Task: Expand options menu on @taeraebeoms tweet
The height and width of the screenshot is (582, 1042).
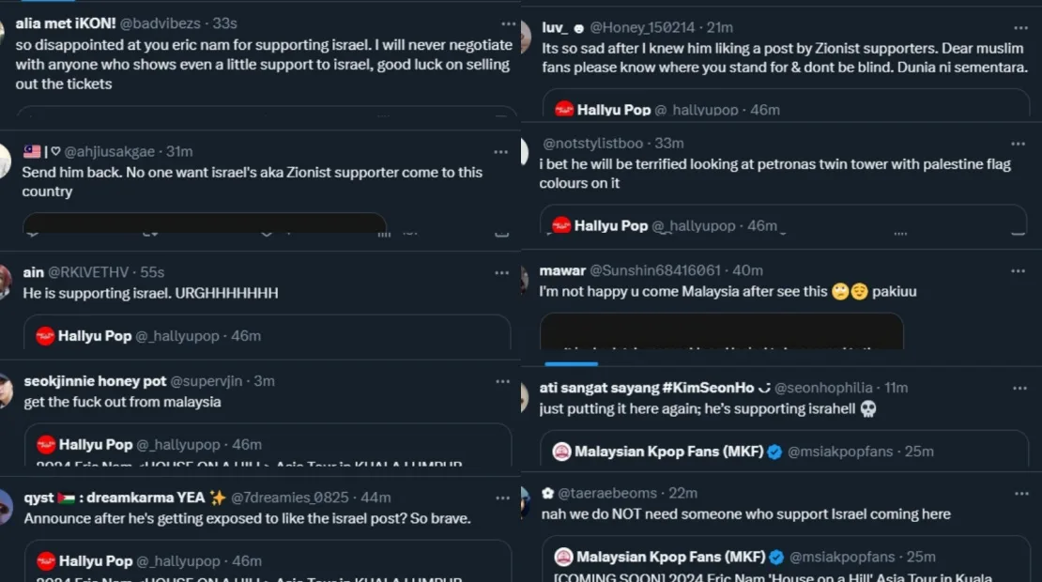Action: pos(1019,493)
